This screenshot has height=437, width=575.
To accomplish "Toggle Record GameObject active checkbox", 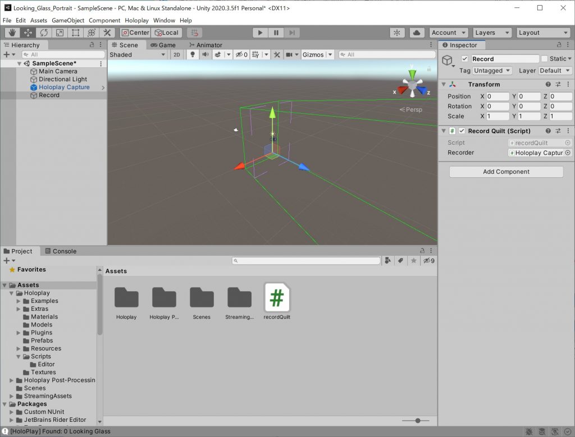I will (x=464, y=58).
